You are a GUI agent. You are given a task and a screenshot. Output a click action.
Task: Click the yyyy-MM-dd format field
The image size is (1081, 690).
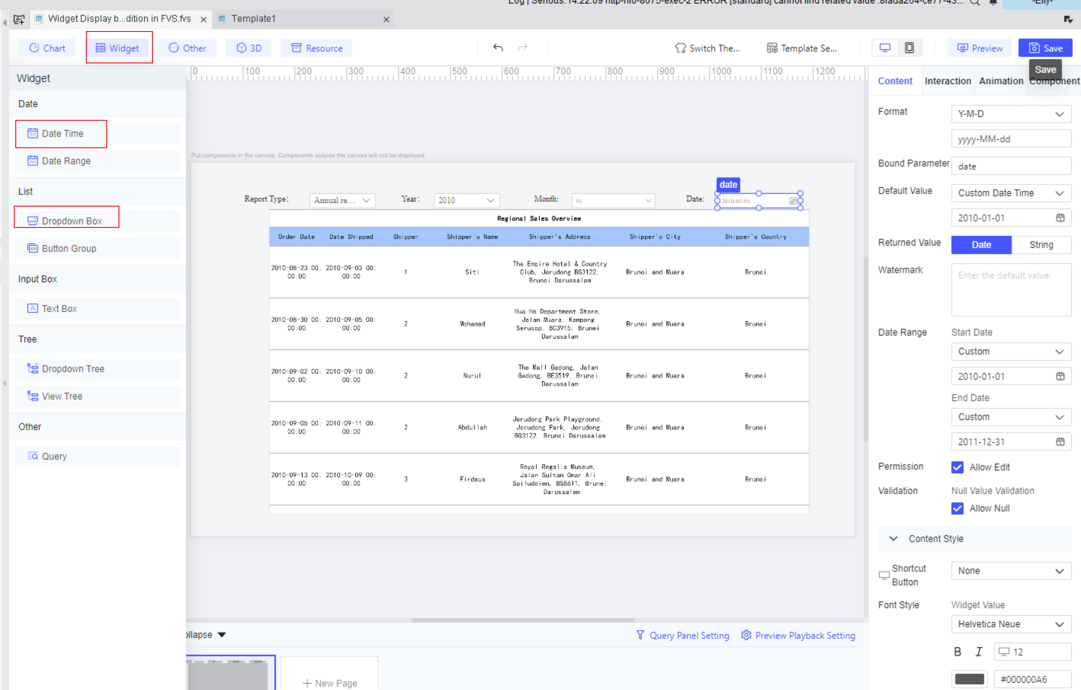1011,139
